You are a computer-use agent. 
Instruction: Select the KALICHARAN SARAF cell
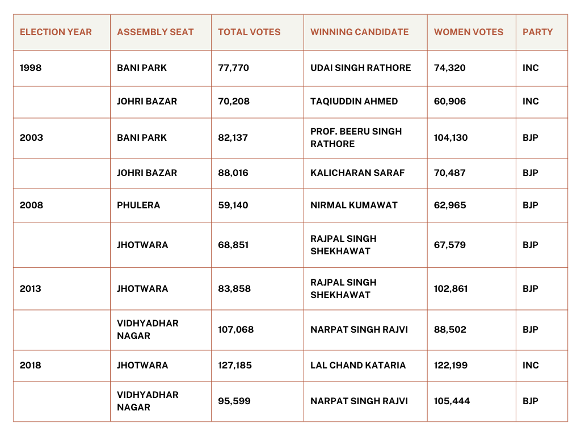(365, 173)
